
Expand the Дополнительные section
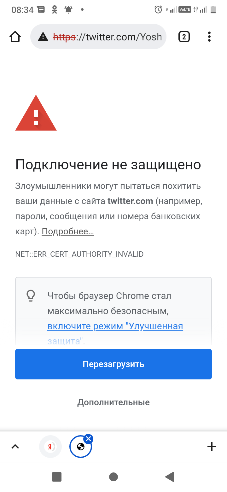[113, 402]
